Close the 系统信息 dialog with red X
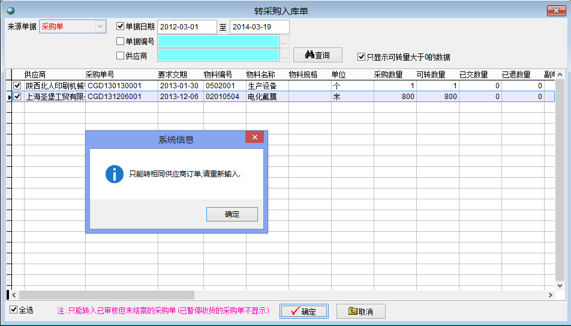 (255, 138)
